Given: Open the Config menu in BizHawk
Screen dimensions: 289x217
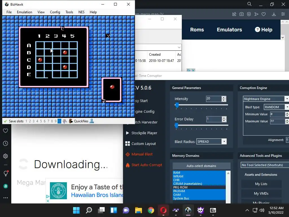Looking at the screenshot, I should pos(55,12).
